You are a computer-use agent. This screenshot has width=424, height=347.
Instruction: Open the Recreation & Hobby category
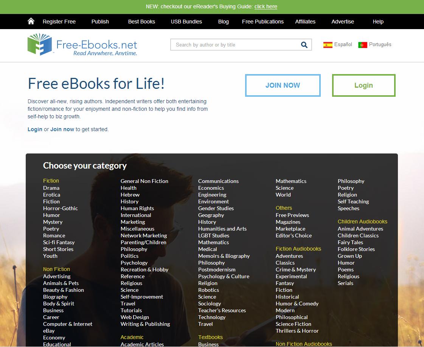(x=144, y=270)
